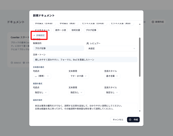The width and height of the screenshot is (173, 136).
Task: Select the 技術文書 preset chip
Action: (x=76, y=30)
